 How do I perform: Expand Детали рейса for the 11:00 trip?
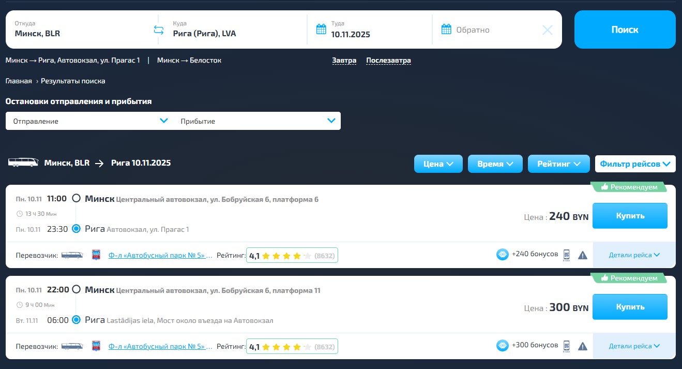coord(634,255)
